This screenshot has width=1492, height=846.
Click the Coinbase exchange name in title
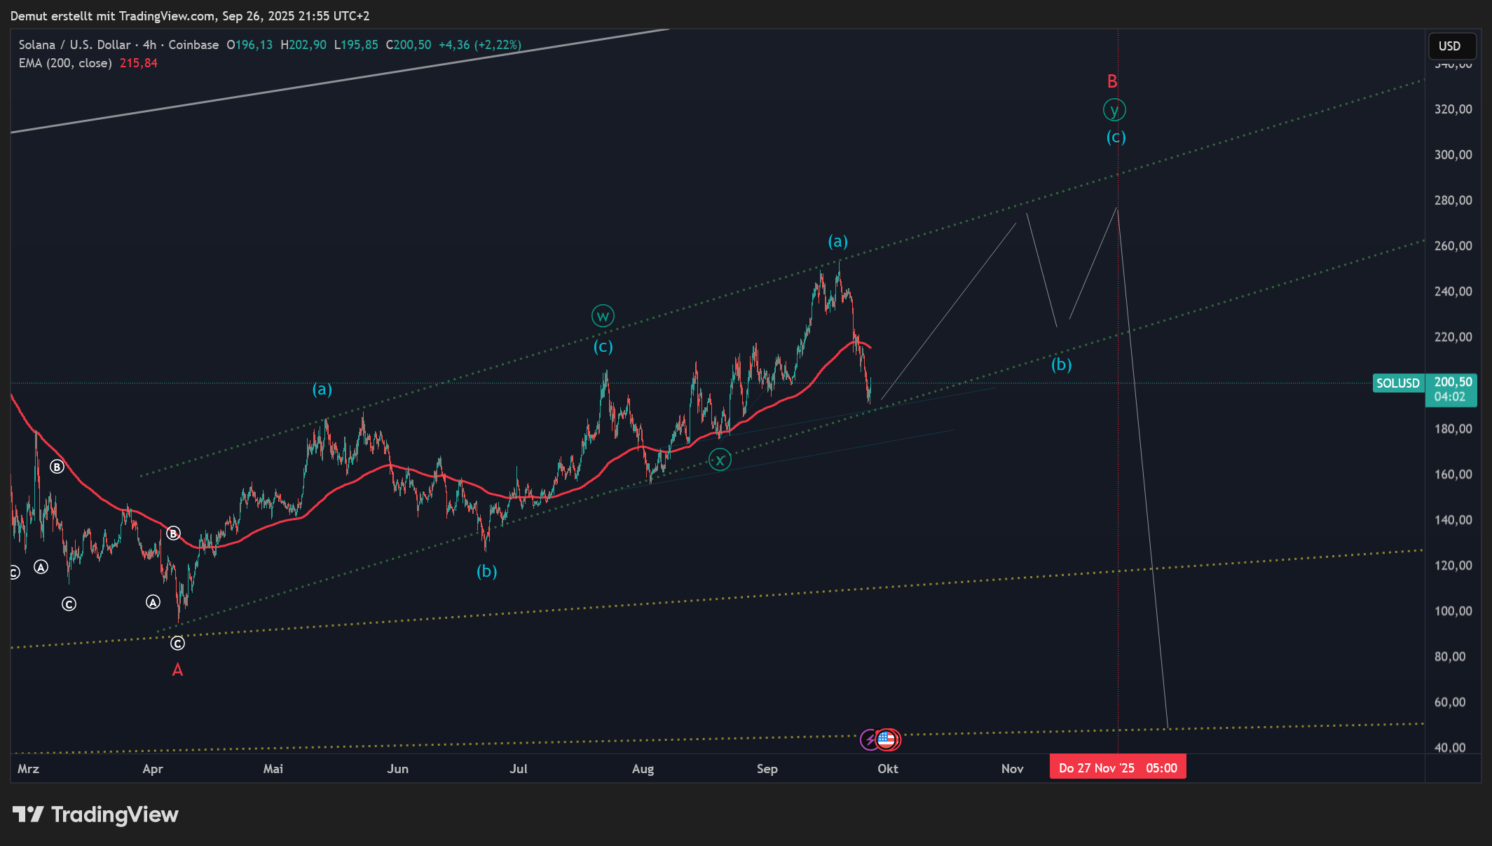click(193, 45)
